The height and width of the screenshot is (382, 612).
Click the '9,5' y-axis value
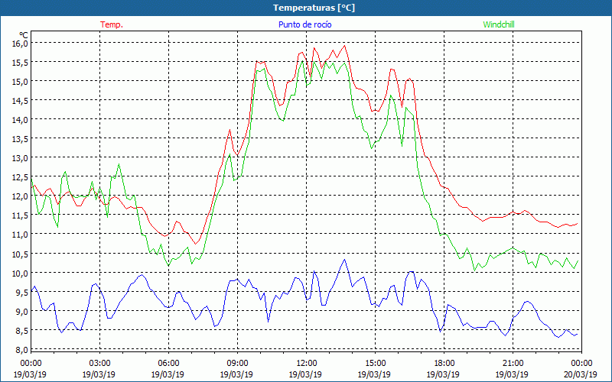pyautogui.click(x=22, y=293)
